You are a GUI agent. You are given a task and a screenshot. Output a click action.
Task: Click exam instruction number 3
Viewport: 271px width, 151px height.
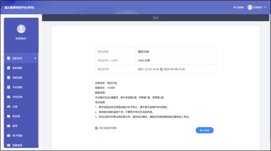click(x=143, y=117)
